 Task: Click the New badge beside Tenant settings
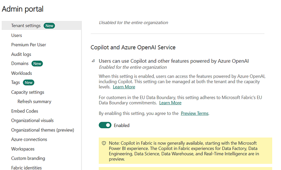click(49, 26)
